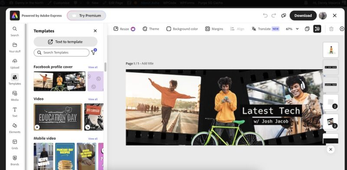Open the Translate feature
Screen dimensions: 347x170
pyautogui.click(x=265, y=29)
